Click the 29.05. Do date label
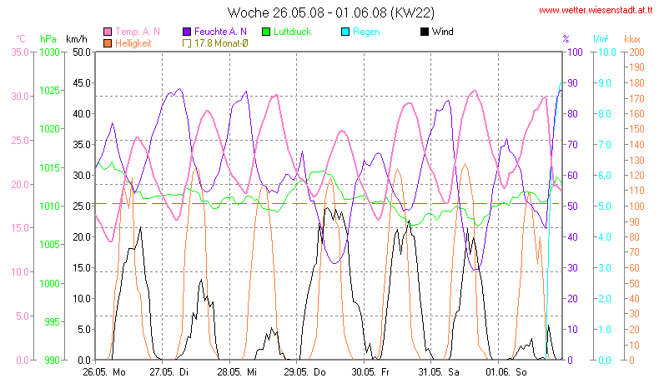This screenshot has width=659, height=383. pyautogui.click(x=304, y=372)
